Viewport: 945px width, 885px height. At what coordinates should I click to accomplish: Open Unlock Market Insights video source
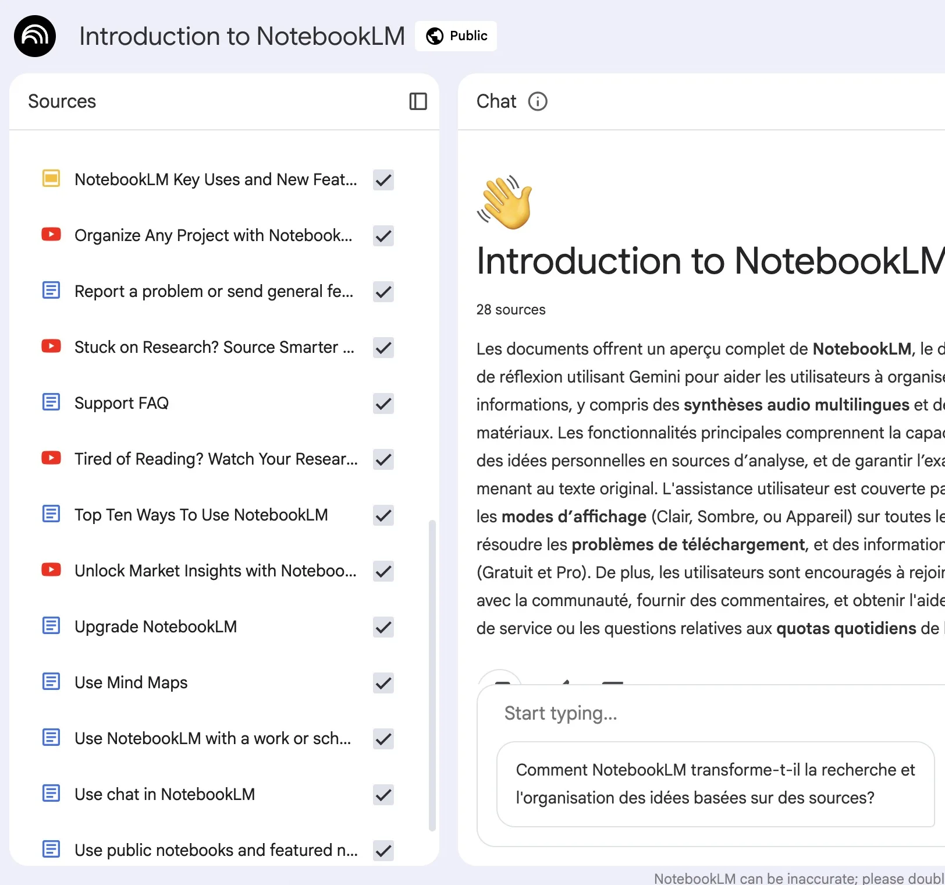pos(215,571)
